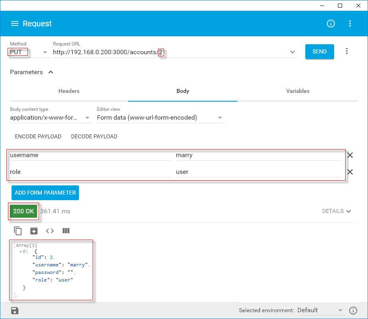Send the PUT request
Viewport: 368px width, 319px height.
point(319,51)
